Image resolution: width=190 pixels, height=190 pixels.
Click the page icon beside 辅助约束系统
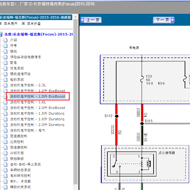[x=5, y=187]
